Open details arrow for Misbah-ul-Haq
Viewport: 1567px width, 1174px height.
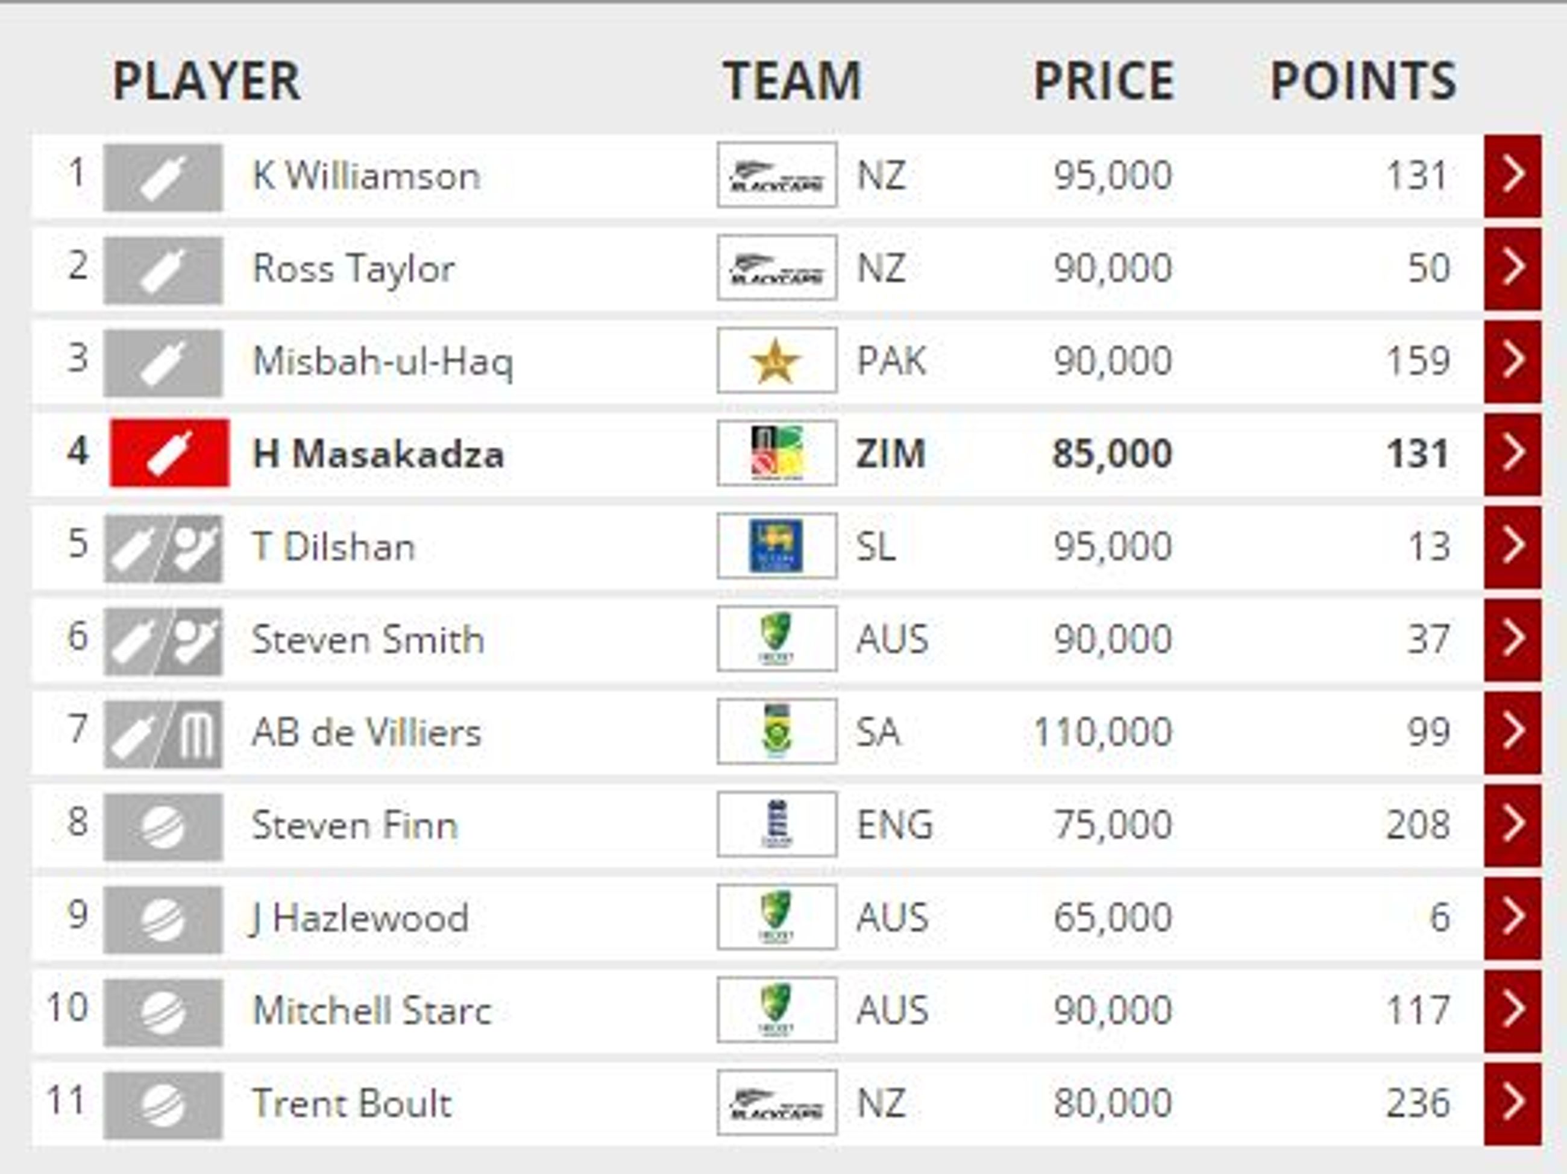tap(1512, 362)
